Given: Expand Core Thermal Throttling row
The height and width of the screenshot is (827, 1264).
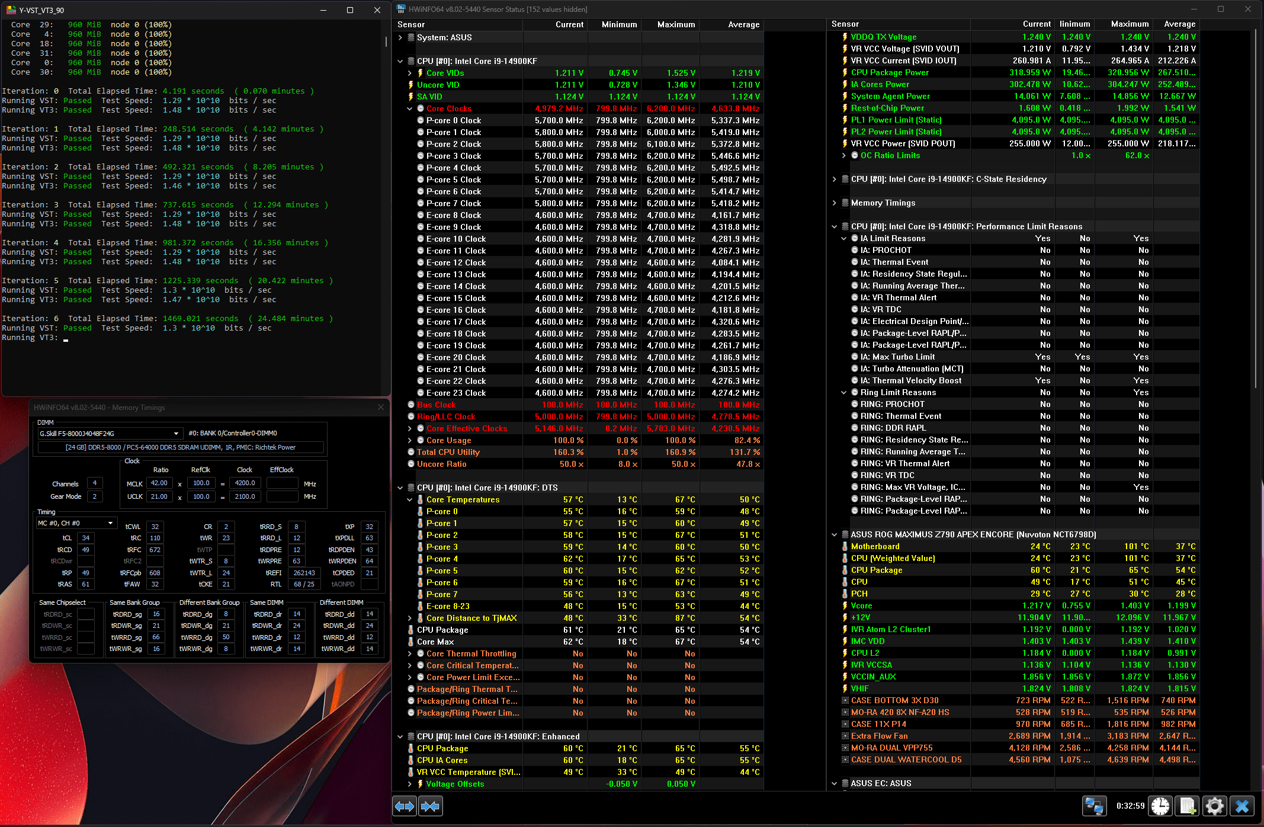Looking at the screenshot, I should (410, 653).
